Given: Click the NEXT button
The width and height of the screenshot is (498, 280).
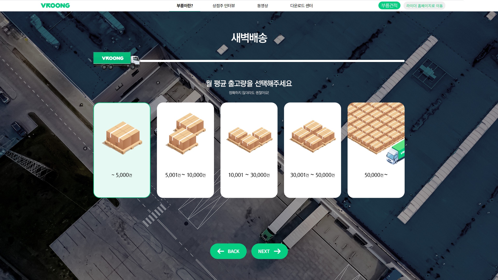Looking at the screenshot, I should (269, 251).
